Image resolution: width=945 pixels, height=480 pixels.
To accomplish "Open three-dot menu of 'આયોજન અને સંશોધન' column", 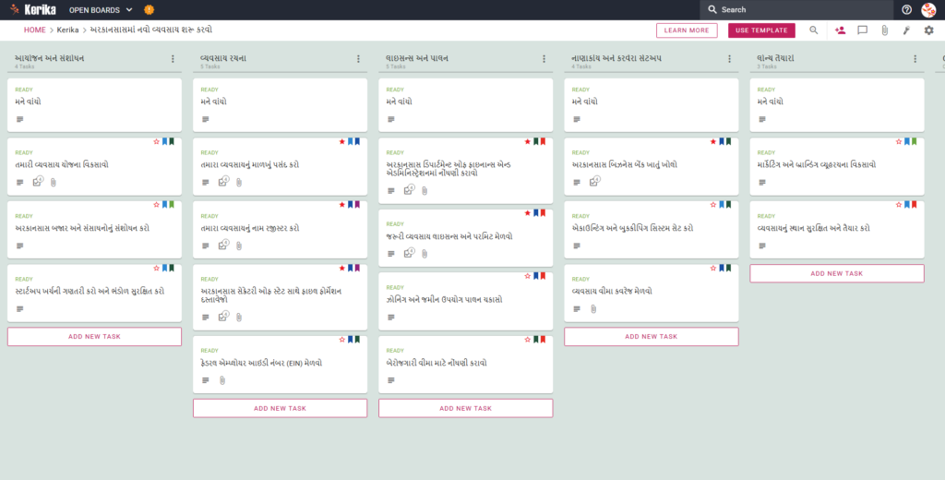I will coord(173,59).
